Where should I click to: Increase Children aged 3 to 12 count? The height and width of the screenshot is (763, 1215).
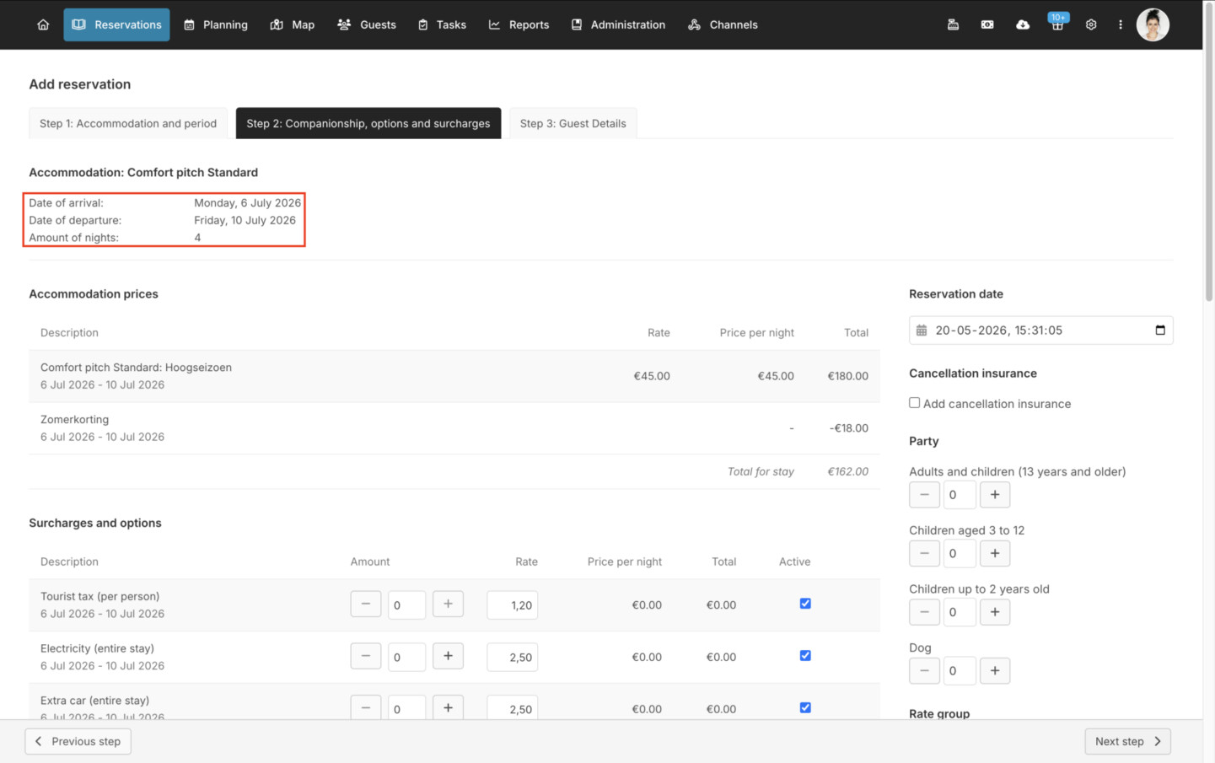[x=995, y=554]
